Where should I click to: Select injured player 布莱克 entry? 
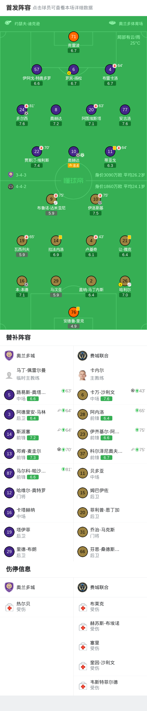(110, 607)
